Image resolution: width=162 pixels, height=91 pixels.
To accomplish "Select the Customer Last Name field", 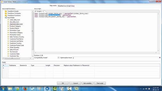I will pyautogui.click(x=16, y=41).
